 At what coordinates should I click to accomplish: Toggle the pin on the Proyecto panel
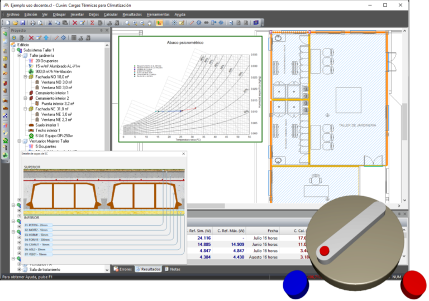[x=101, y=30]
